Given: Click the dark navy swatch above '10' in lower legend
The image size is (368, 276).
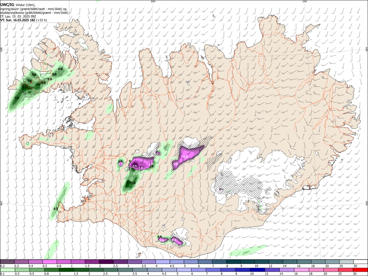Looking at the screenshot, I should pyautogui.click(x=257, y=270).
